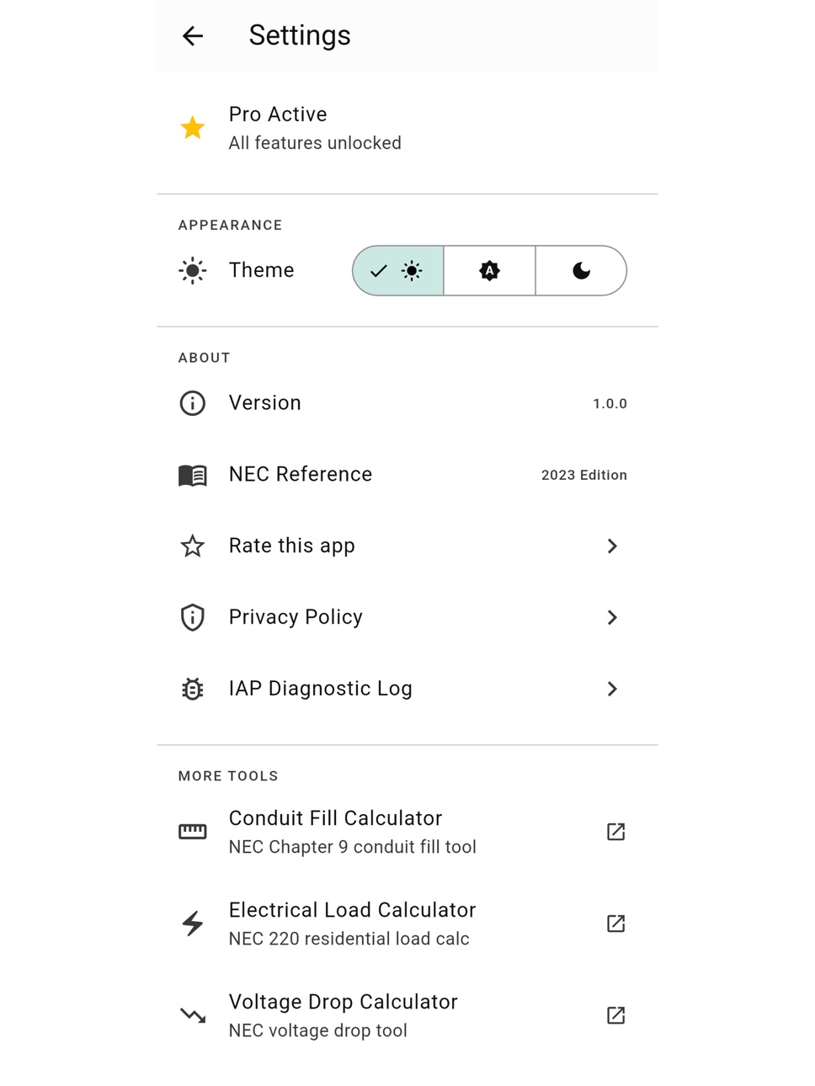Viewport: 815px width, 1086px height.
Task: Launch Voltage Drop Calculator external link icon
Action: (615, 1015)
